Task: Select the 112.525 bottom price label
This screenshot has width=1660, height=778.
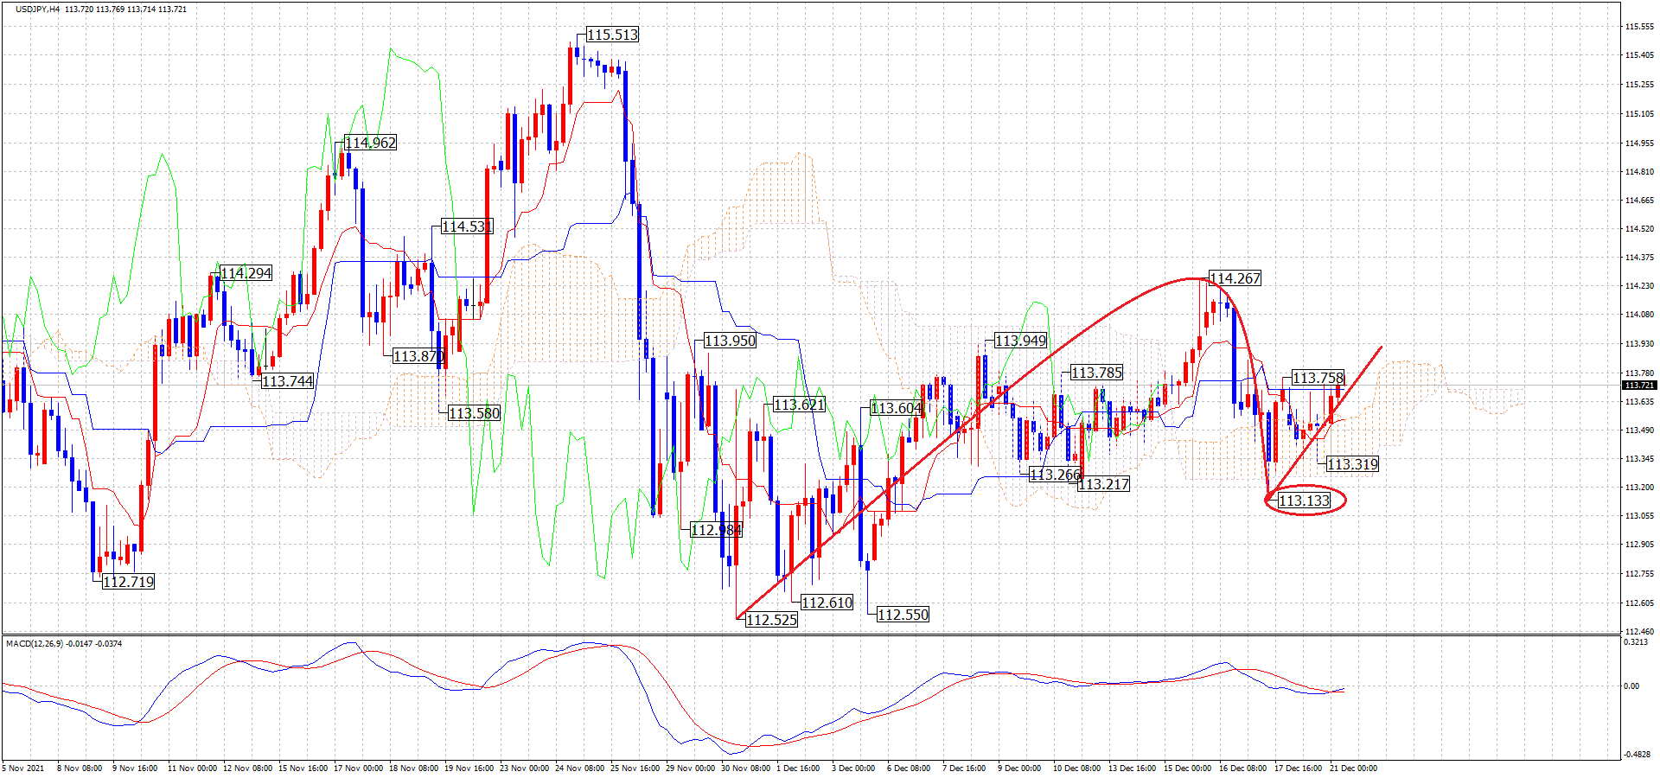Action: coord(771,620)
